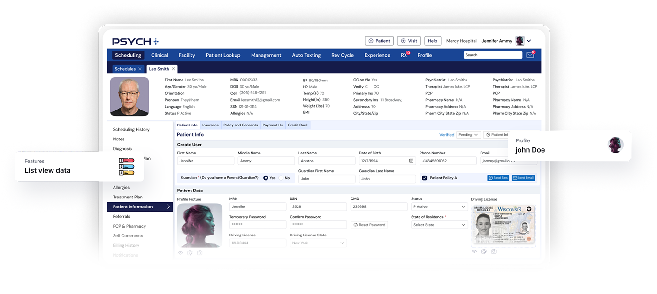The width and height of the screenshot is (657, 294).
Task: Open the Driving License State dropdown
Action: [x=318, y=243]
